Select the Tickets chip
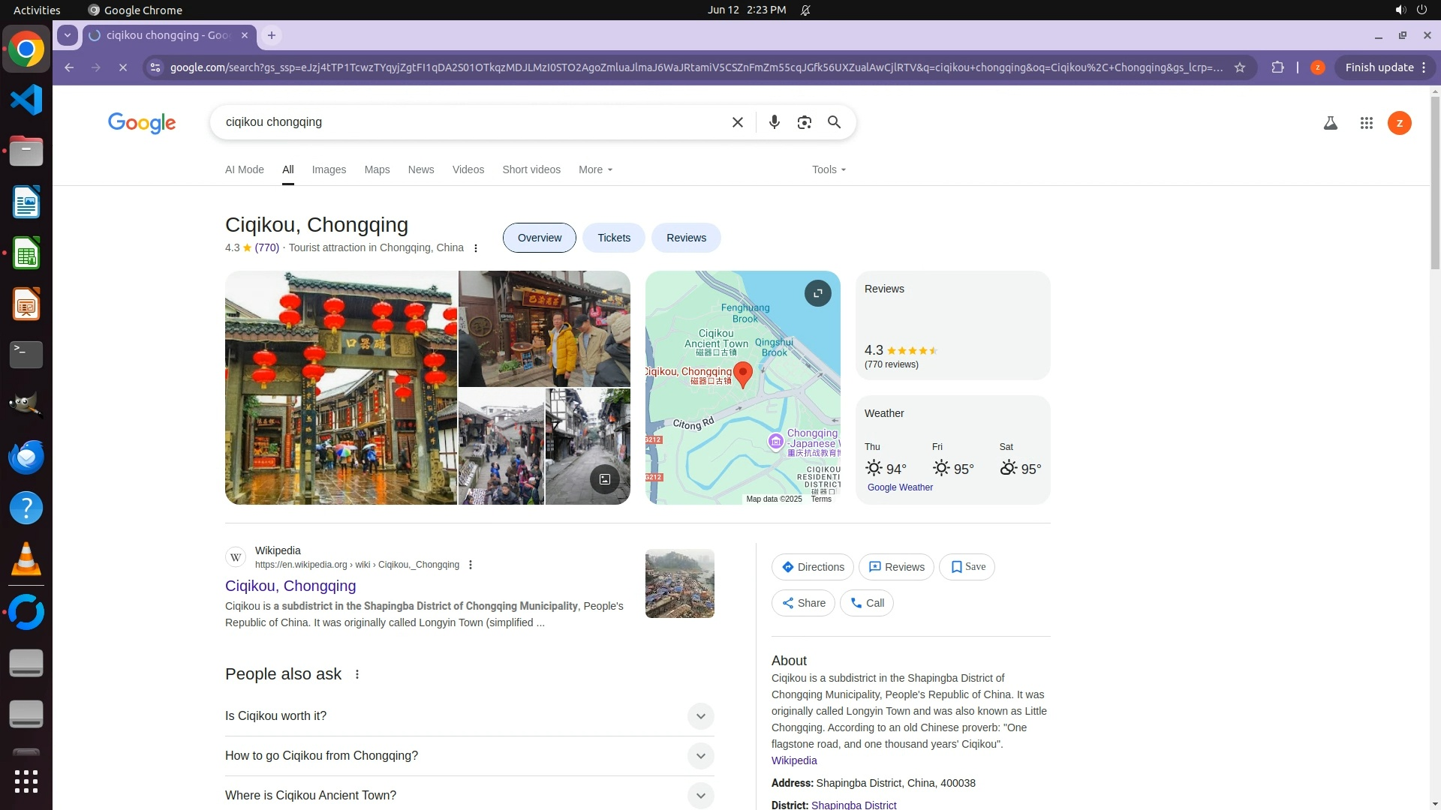This screenshot has height=810, width=1441. point(613,238)
